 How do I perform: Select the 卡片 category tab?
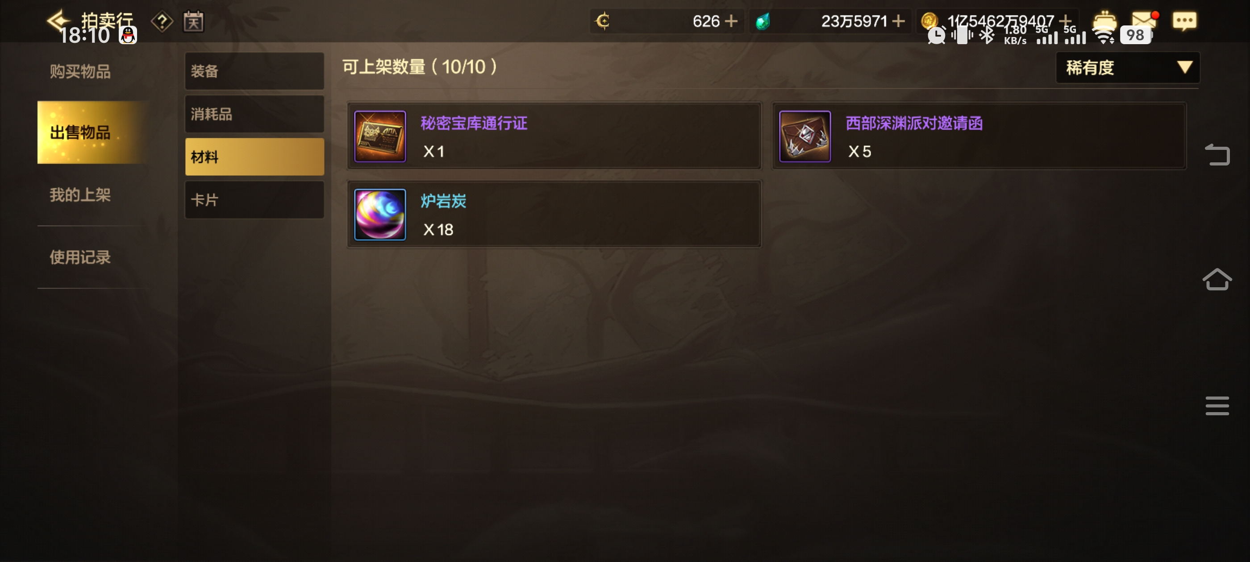[x=254, y=200]
